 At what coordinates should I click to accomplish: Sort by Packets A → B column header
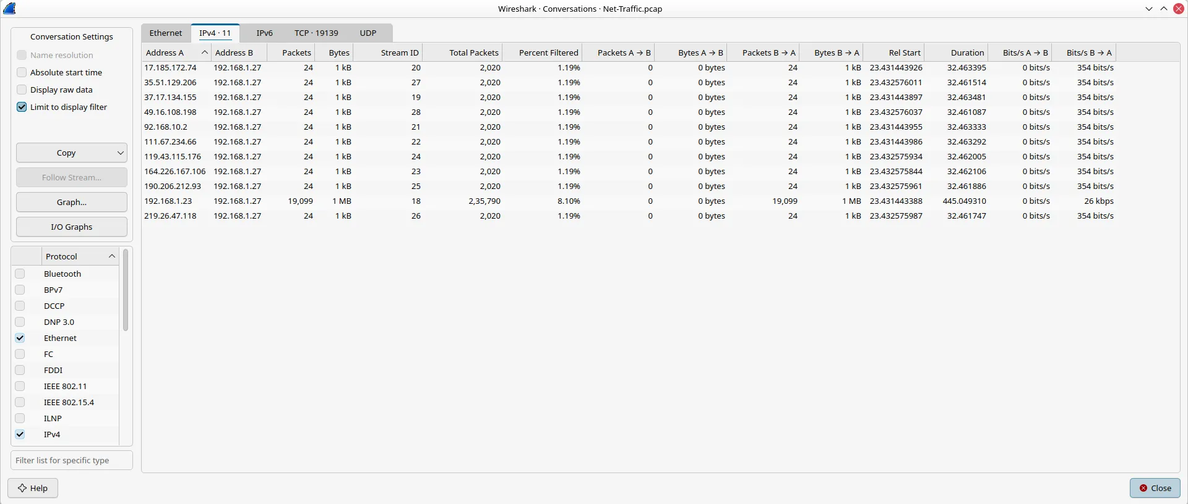618,52
